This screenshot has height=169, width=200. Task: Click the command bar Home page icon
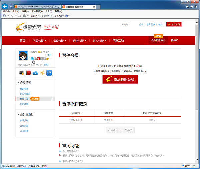(x=4, y=16)
